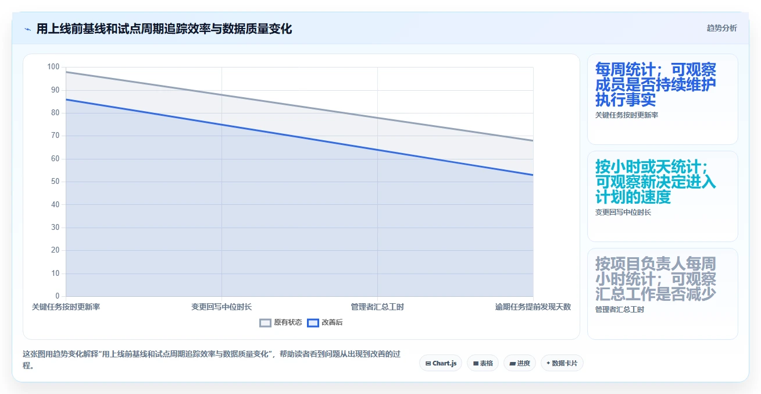Select the 数据卡片 tag chip
The image size is (761, 394).
562,363
